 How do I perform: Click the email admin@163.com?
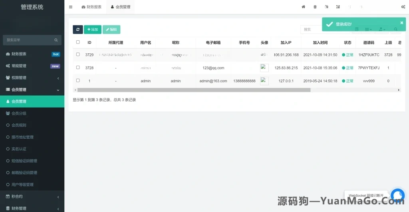[x=213, y=81]
